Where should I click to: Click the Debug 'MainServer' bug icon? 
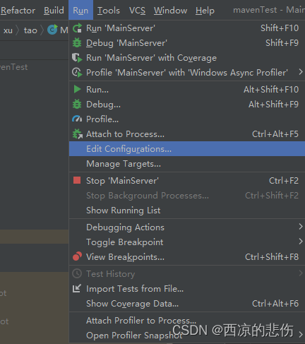[x=77, y=43]
